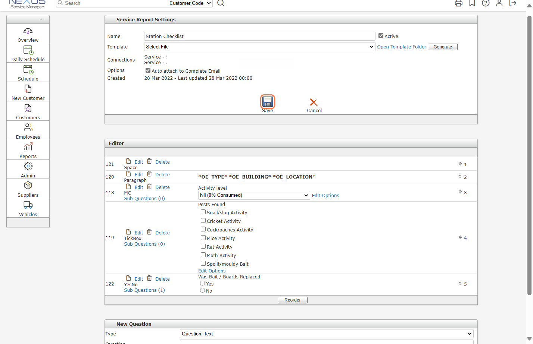
Task: Click Edit Options for Activity level
Action: (x=325, y=195)
